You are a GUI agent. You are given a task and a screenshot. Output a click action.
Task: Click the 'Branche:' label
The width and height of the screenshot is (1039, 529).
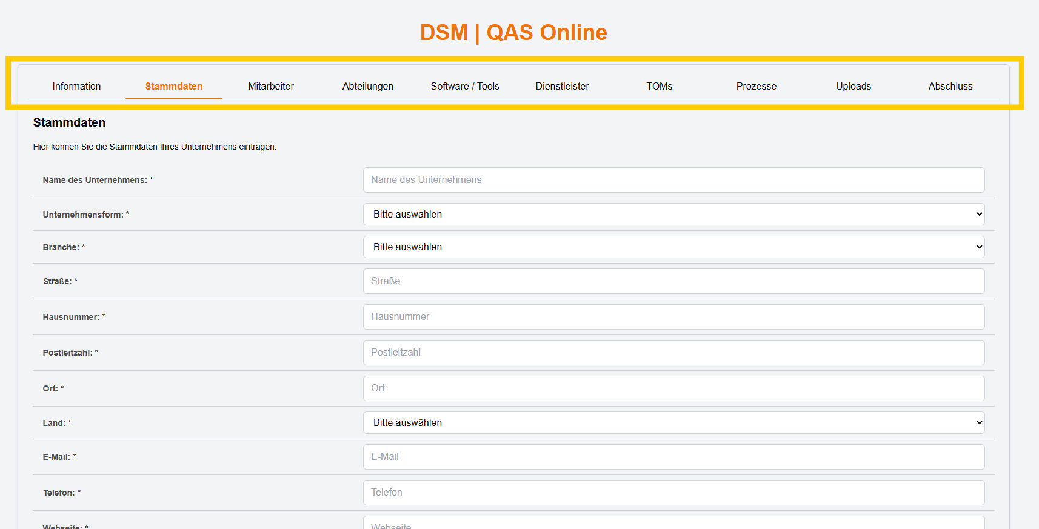[64, 247]
